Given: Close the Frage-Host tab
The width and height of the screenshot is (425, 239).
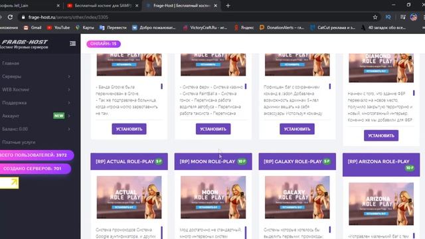Looking at the screenshot, I should click(x=215, y=5).
